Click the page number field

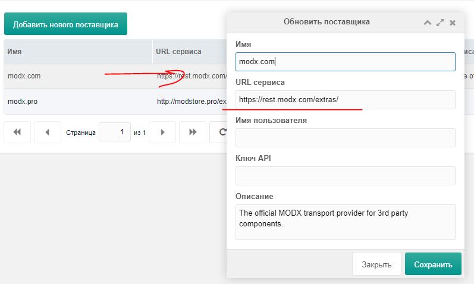pyautogui.click(x=115, y=132)
